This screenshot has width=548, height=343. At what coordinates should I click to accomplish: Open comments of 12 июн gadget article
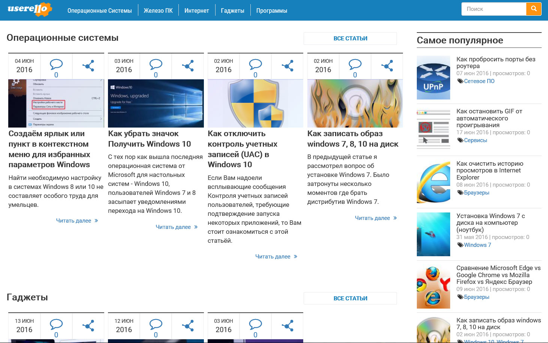click(x=156, y=328)
